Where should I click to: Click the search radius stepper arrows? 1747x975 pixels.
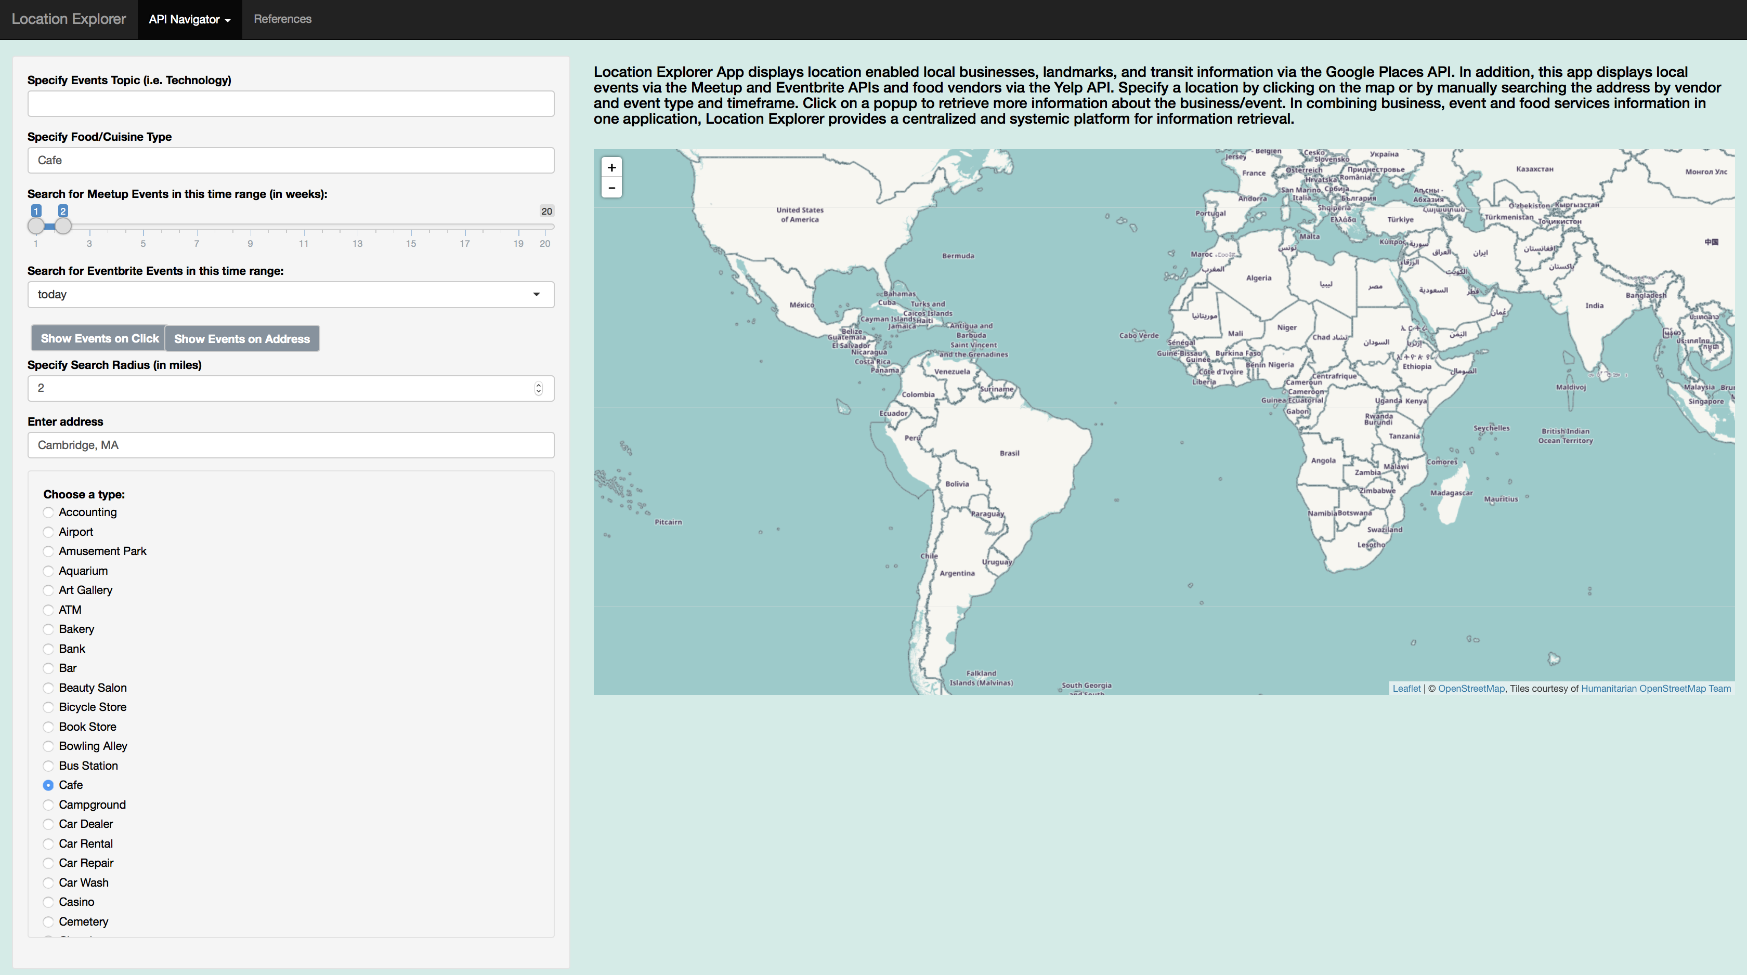click(539, 389)
